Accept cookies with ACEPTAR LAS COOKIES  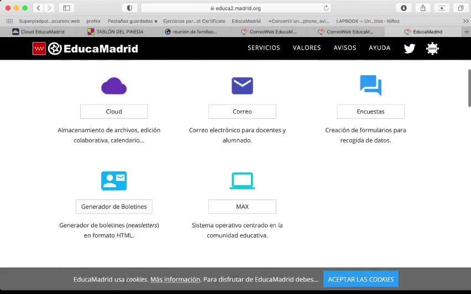click(361, 279)
